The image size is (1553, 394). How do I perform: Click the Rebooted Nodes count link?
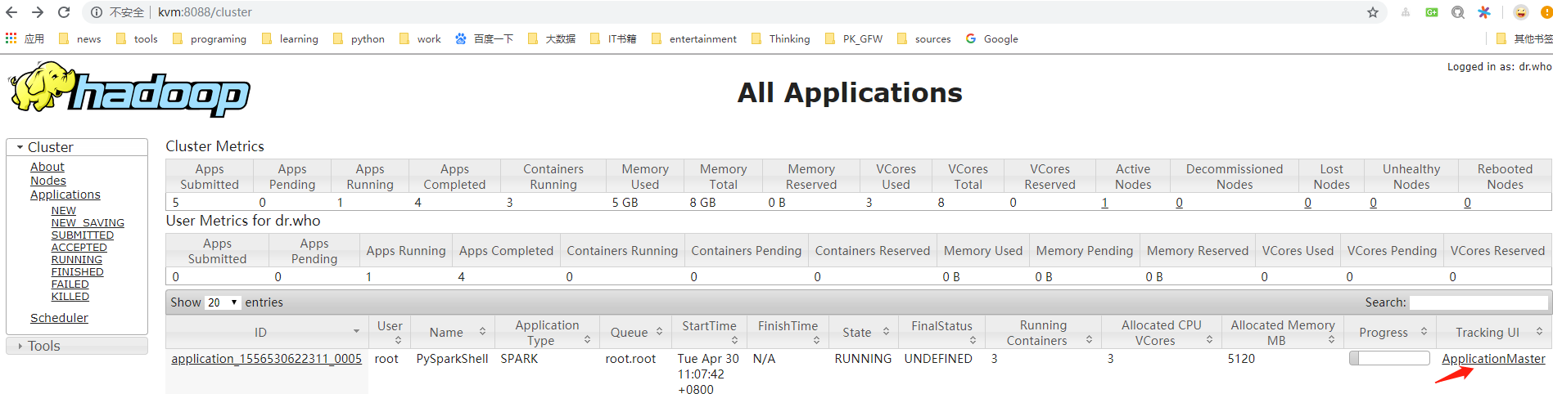[1467, 203]
